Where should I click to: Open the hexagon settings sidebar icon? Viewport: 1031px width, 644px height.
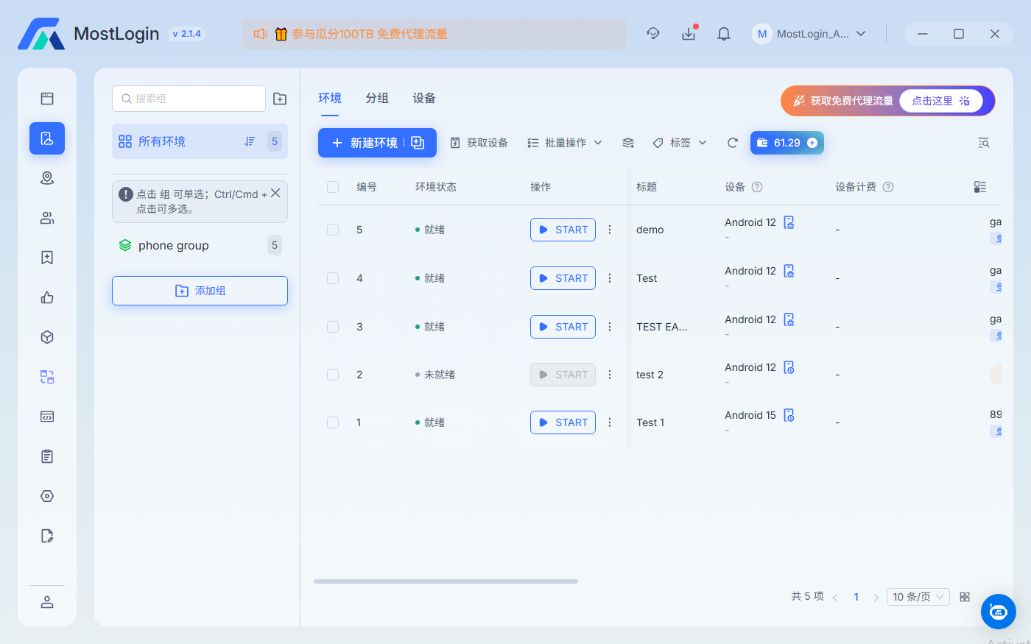pos(47,496)
